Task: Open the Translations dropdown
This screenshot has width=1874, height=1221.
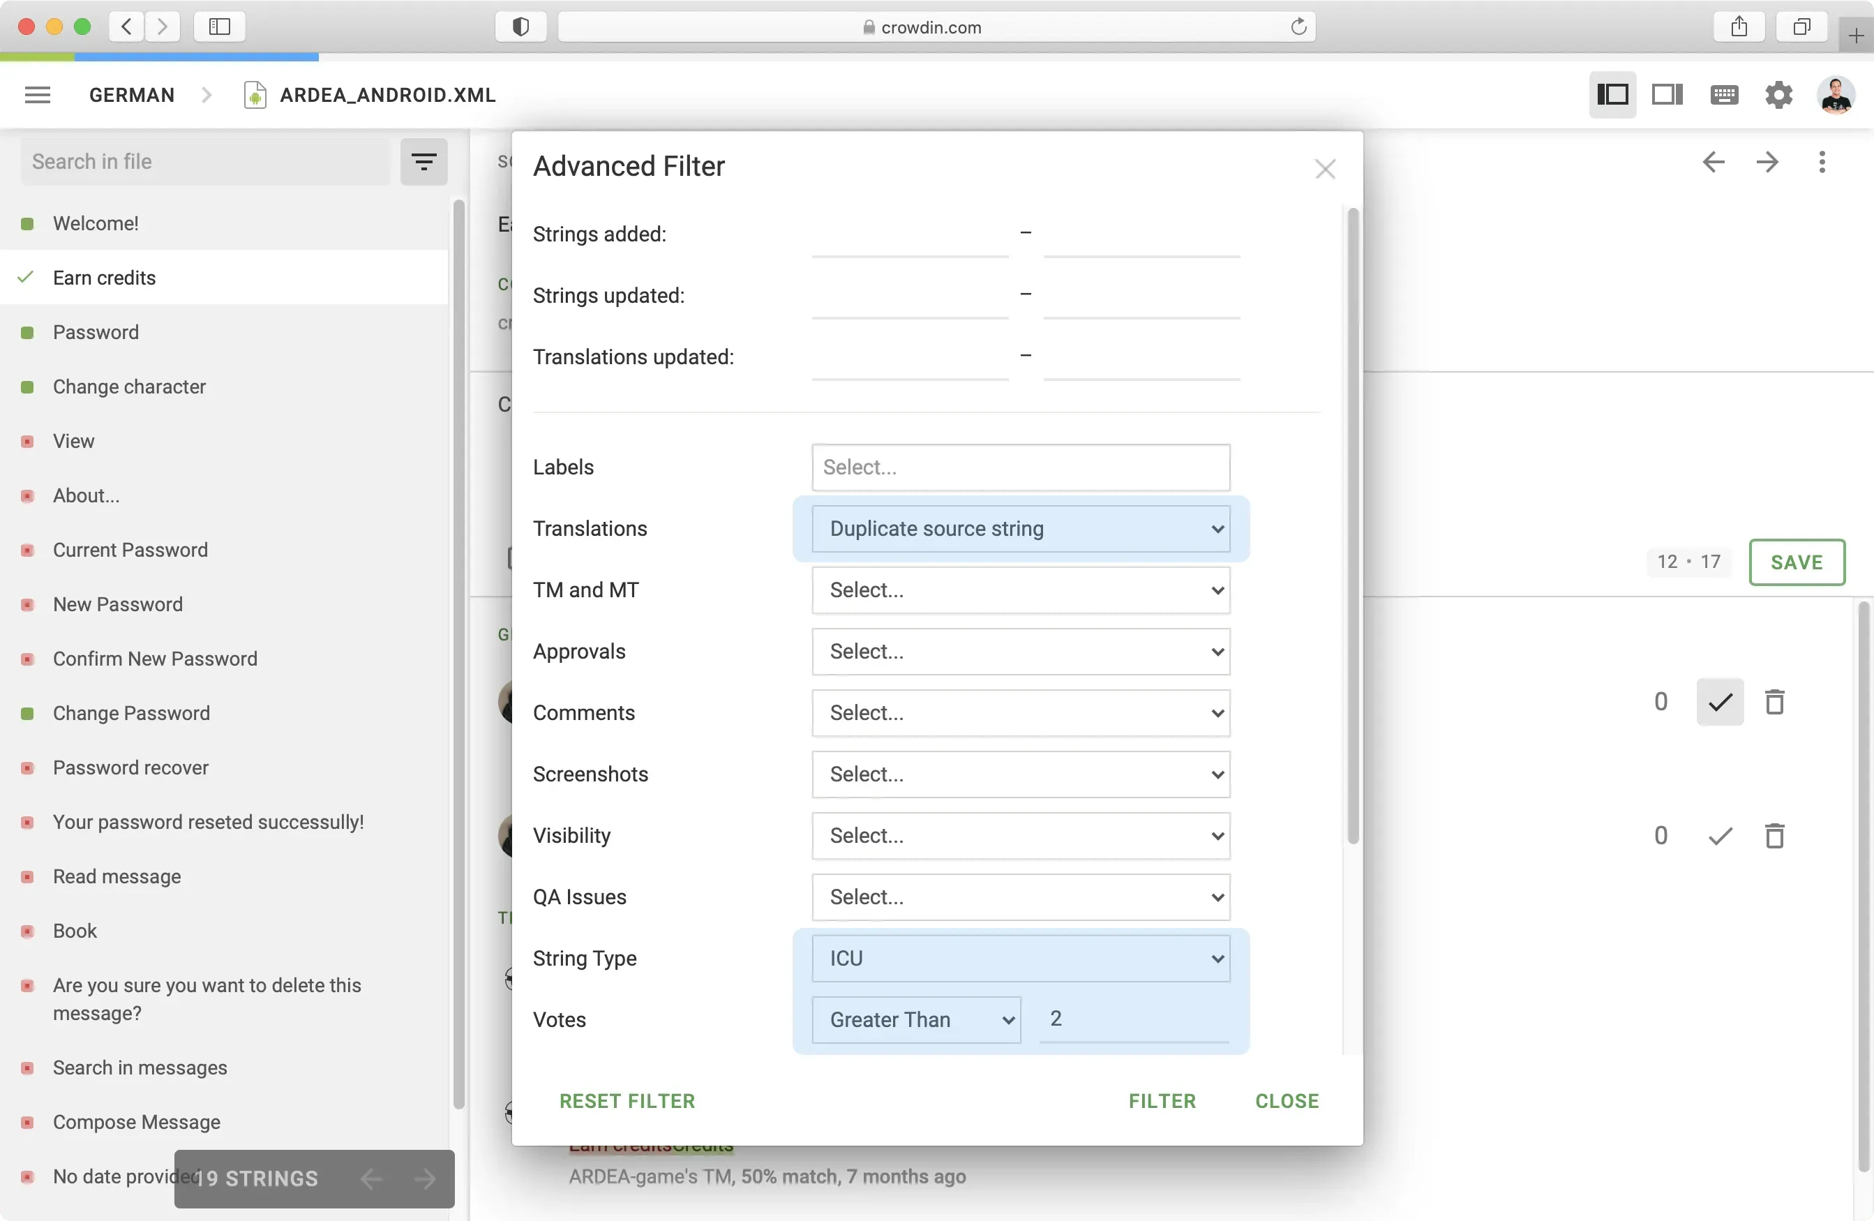Action: coord(1021,529)
